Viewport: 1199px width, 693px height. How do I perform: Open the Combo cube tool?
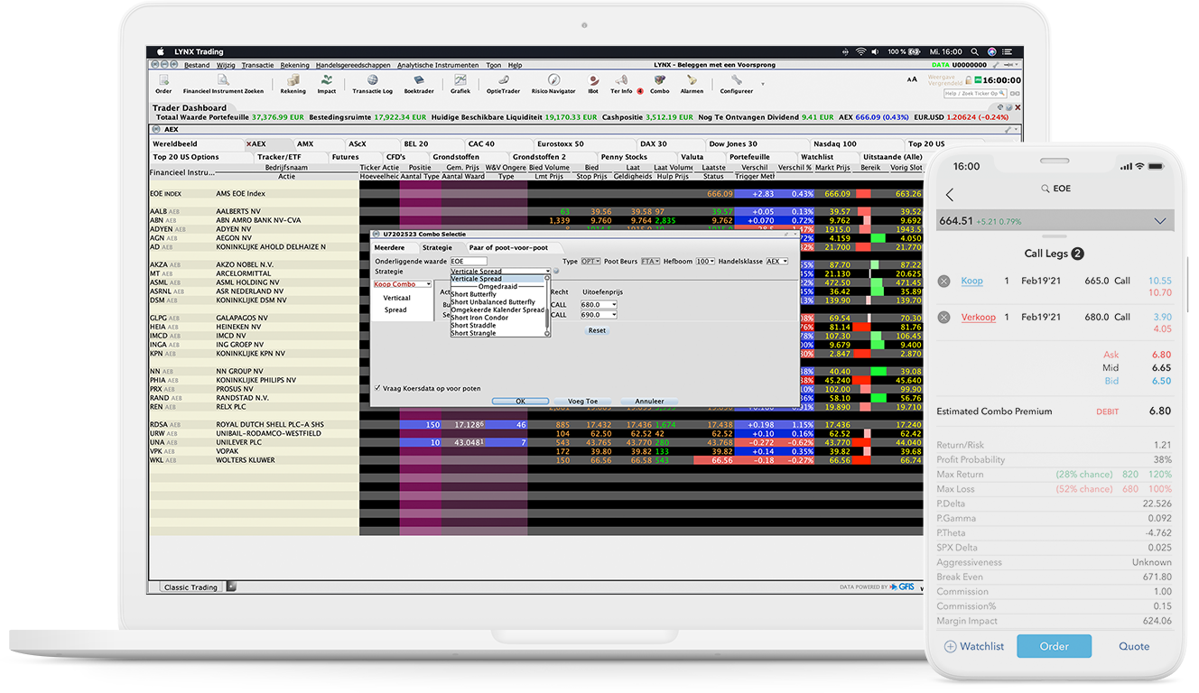(x=660, y=84)
